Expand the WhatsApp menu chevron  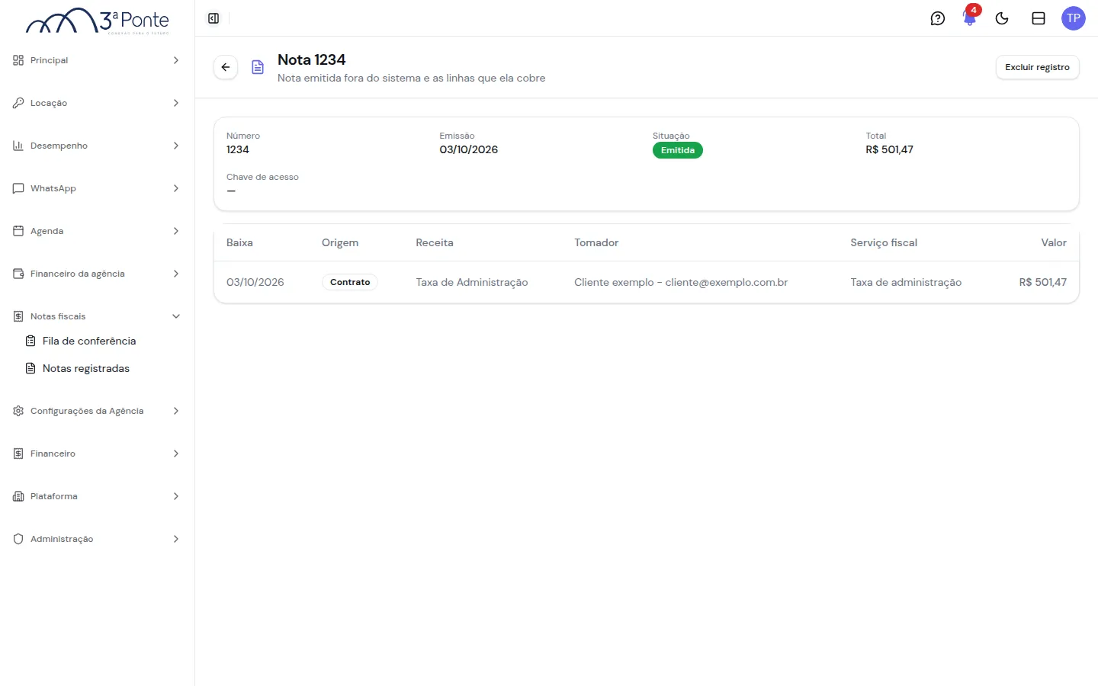pos(176,188)
